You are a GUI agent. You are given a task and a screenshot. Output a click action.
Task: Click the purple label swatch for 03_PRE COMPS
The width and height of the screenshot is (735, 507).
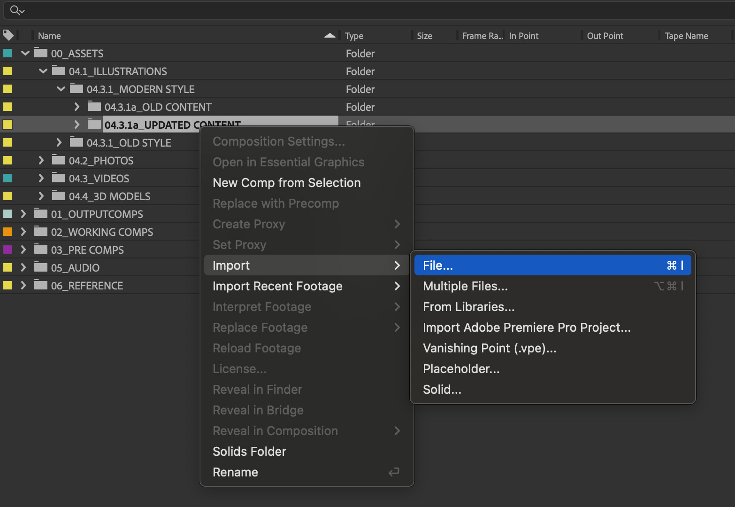[7, 249]
